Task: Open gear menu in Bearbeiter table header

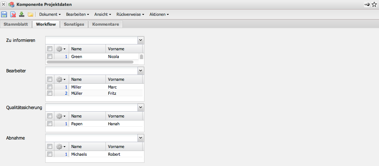Action: pos(61,79)
